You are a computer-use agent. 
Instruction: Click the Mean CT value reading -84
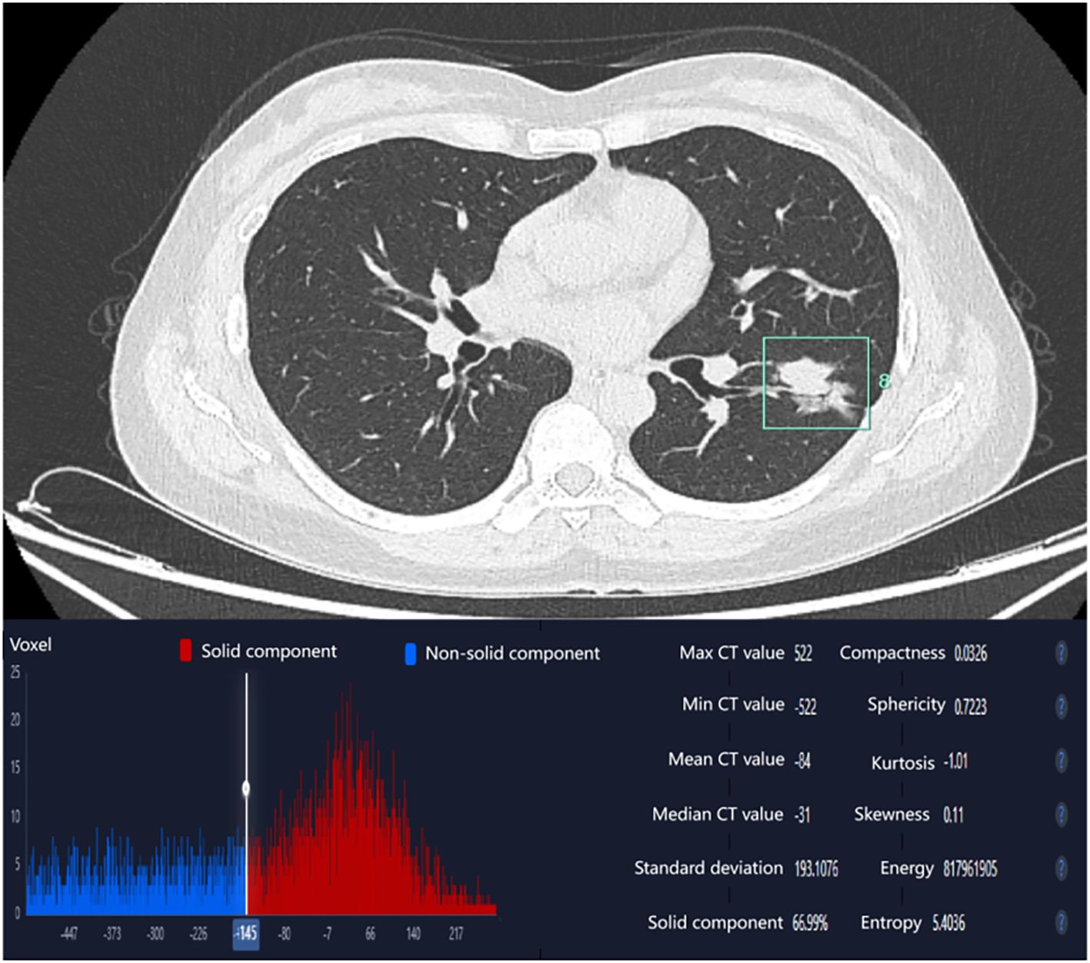[802, 761]
